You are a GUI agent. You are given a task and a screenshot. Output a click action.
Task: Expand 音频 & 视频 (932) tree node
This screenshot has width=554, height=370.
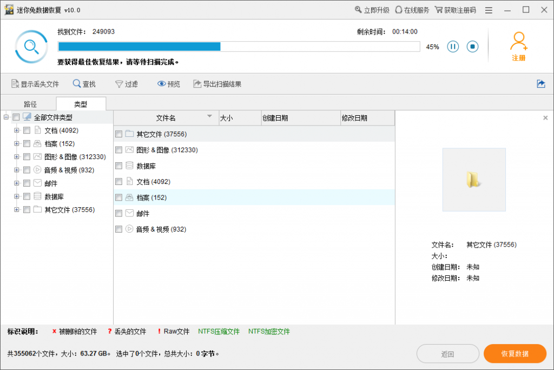pyautogui.click(x=17, y=170)
